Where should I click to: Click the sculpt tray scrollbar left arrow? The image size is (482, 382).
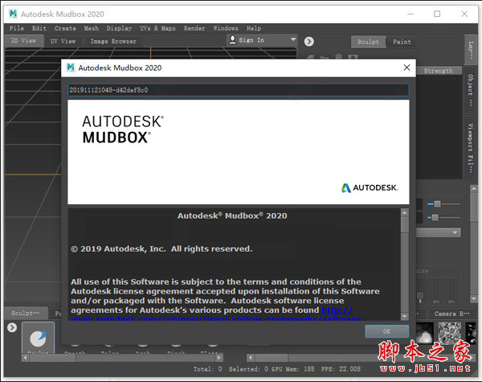[x=26, y=358]
